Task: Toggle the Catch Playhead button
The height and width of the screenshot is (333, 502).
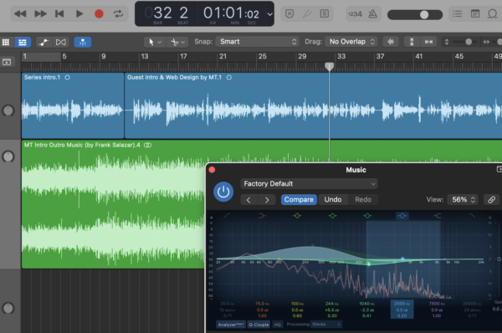Action: click(x=83, y=43)
